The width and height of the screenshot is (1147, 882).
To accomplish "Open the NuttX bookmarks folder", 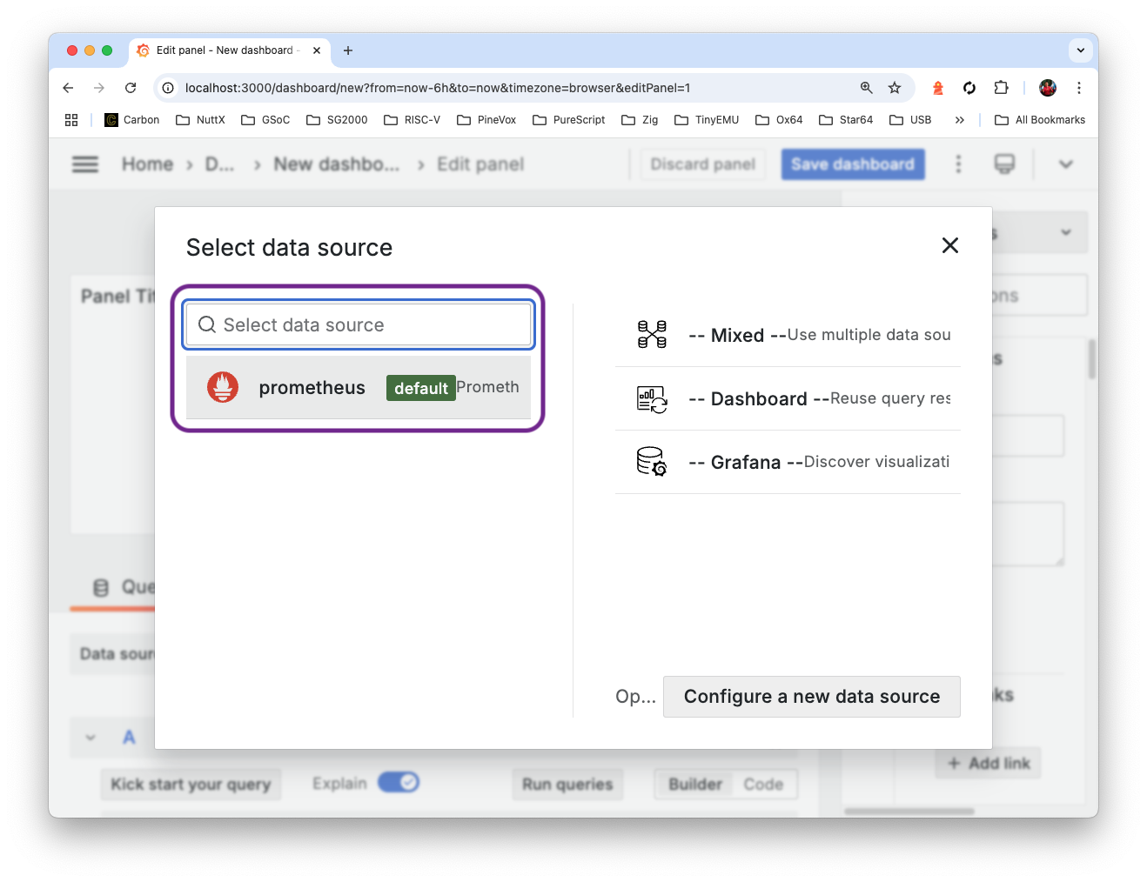I will [x=201, y=120].
